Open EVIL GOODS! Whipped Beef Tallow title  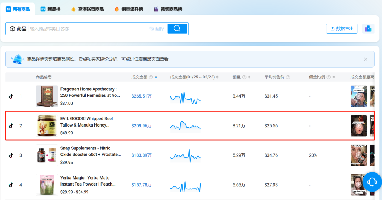pyautogui.click(x=87, y=122)
